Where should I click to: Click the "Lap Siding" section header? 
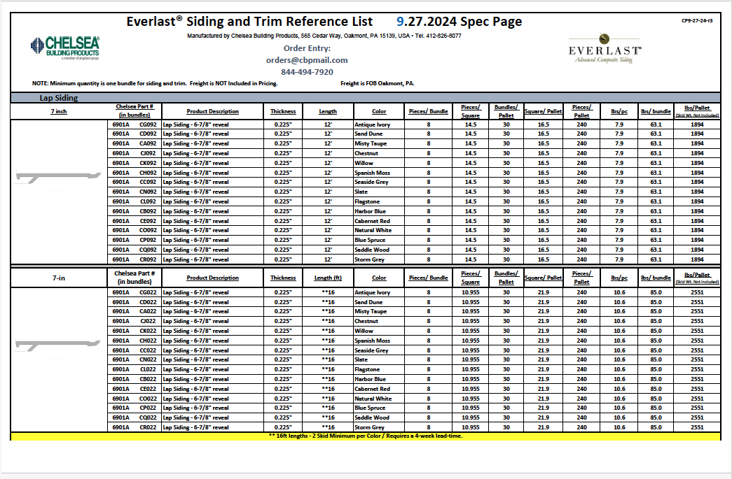(x=59, y=98)
